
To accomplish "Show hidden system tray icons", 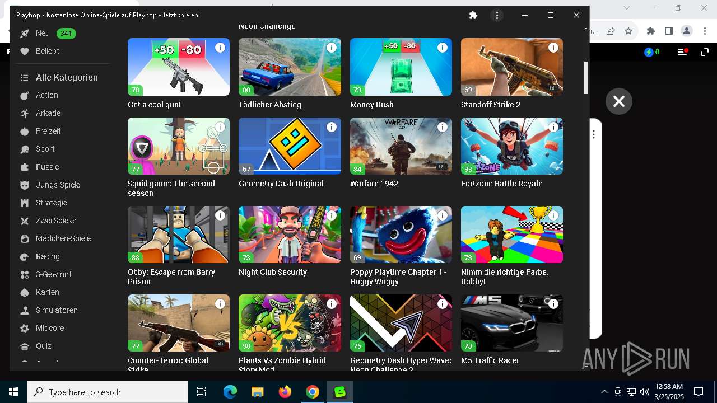I will point(604,392).
